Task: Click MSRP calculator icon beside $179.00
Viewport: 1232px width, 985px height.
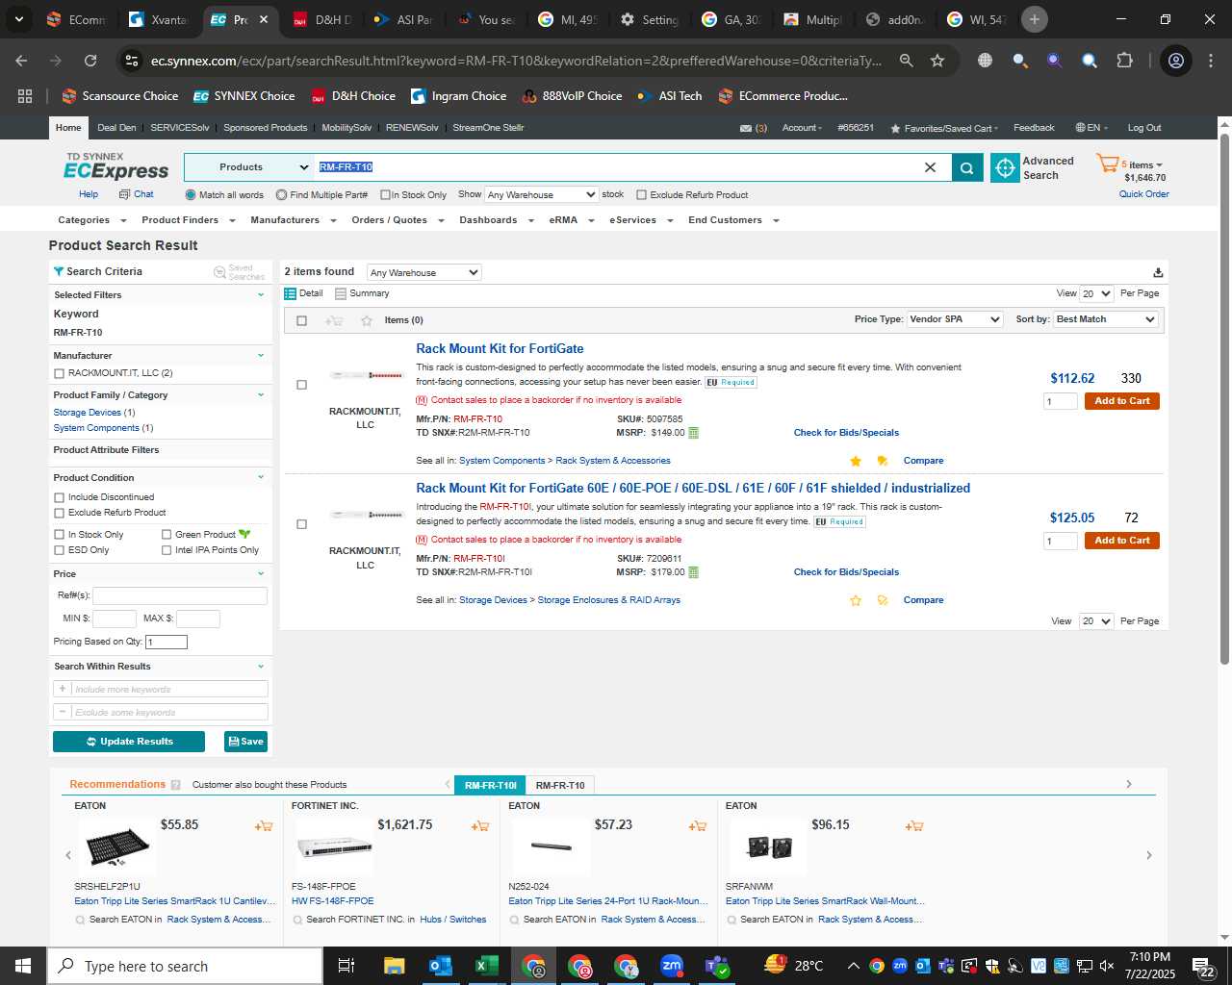Action: (693, 572)
